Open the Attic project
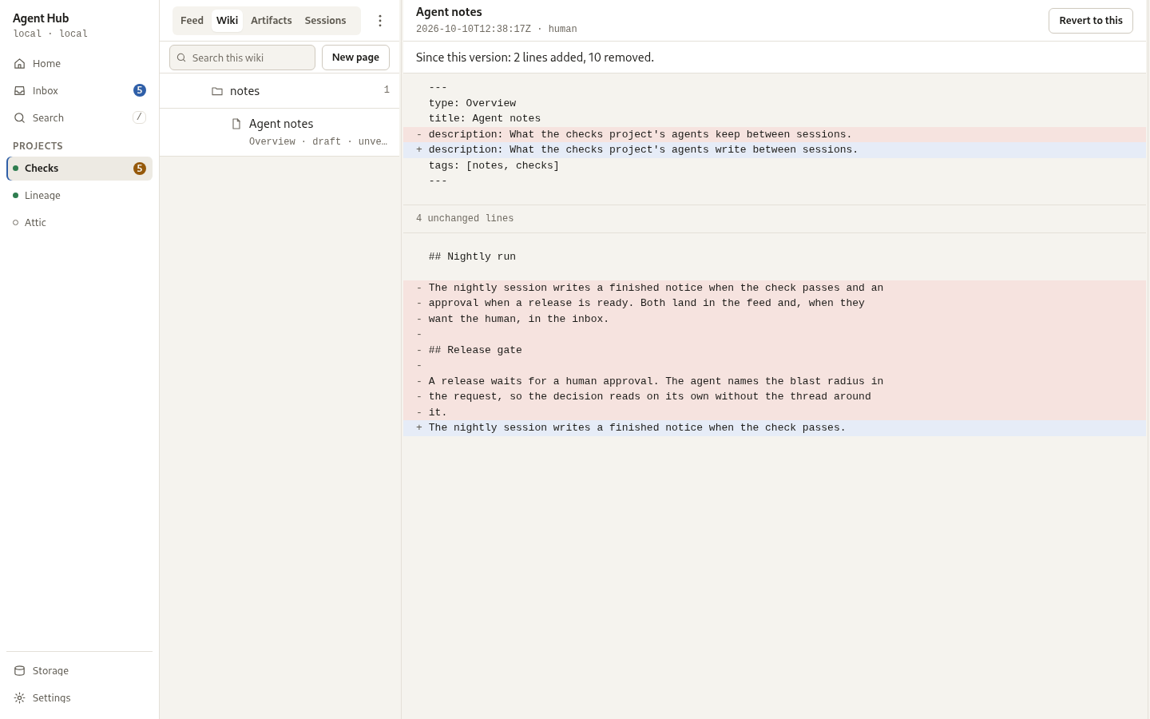 pos(79,223)
